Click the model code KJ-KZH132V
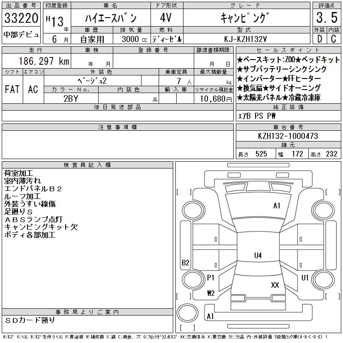The height and width of the screenshot is (343, 343). pos(245,39)
